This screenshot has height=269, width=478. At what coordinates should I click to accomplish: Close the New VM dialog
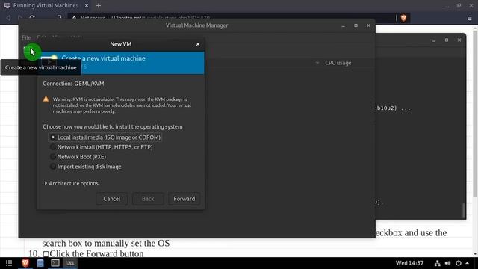click(x=198, y=44)
